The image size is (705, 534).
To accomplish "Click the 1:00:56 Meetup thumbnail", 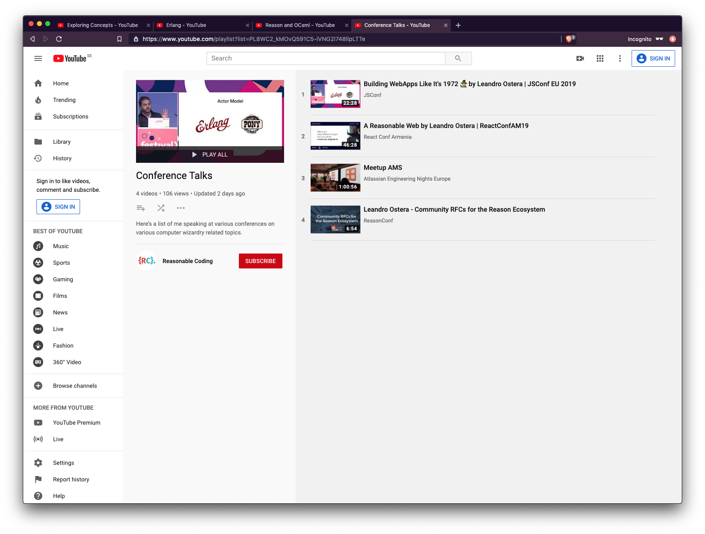I will point(335,178).
